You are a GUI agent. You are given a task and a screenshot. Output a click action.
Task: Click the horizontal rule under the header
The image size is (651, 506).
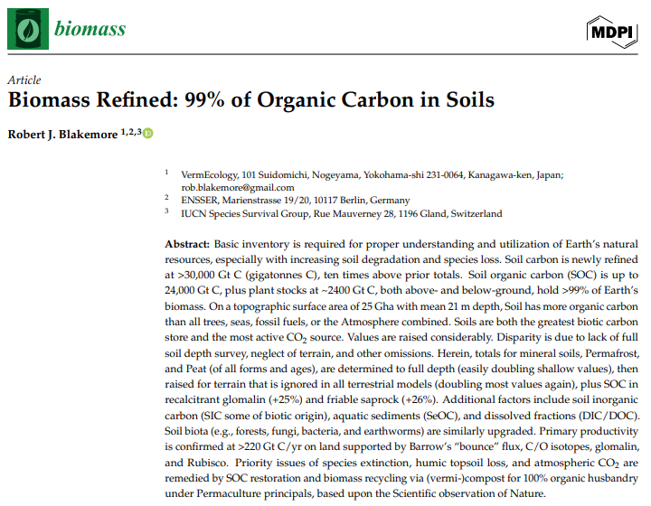323,54
